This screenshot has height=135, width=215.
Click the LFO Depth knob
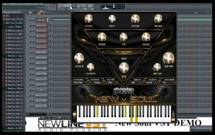click(x=90, y=67)
